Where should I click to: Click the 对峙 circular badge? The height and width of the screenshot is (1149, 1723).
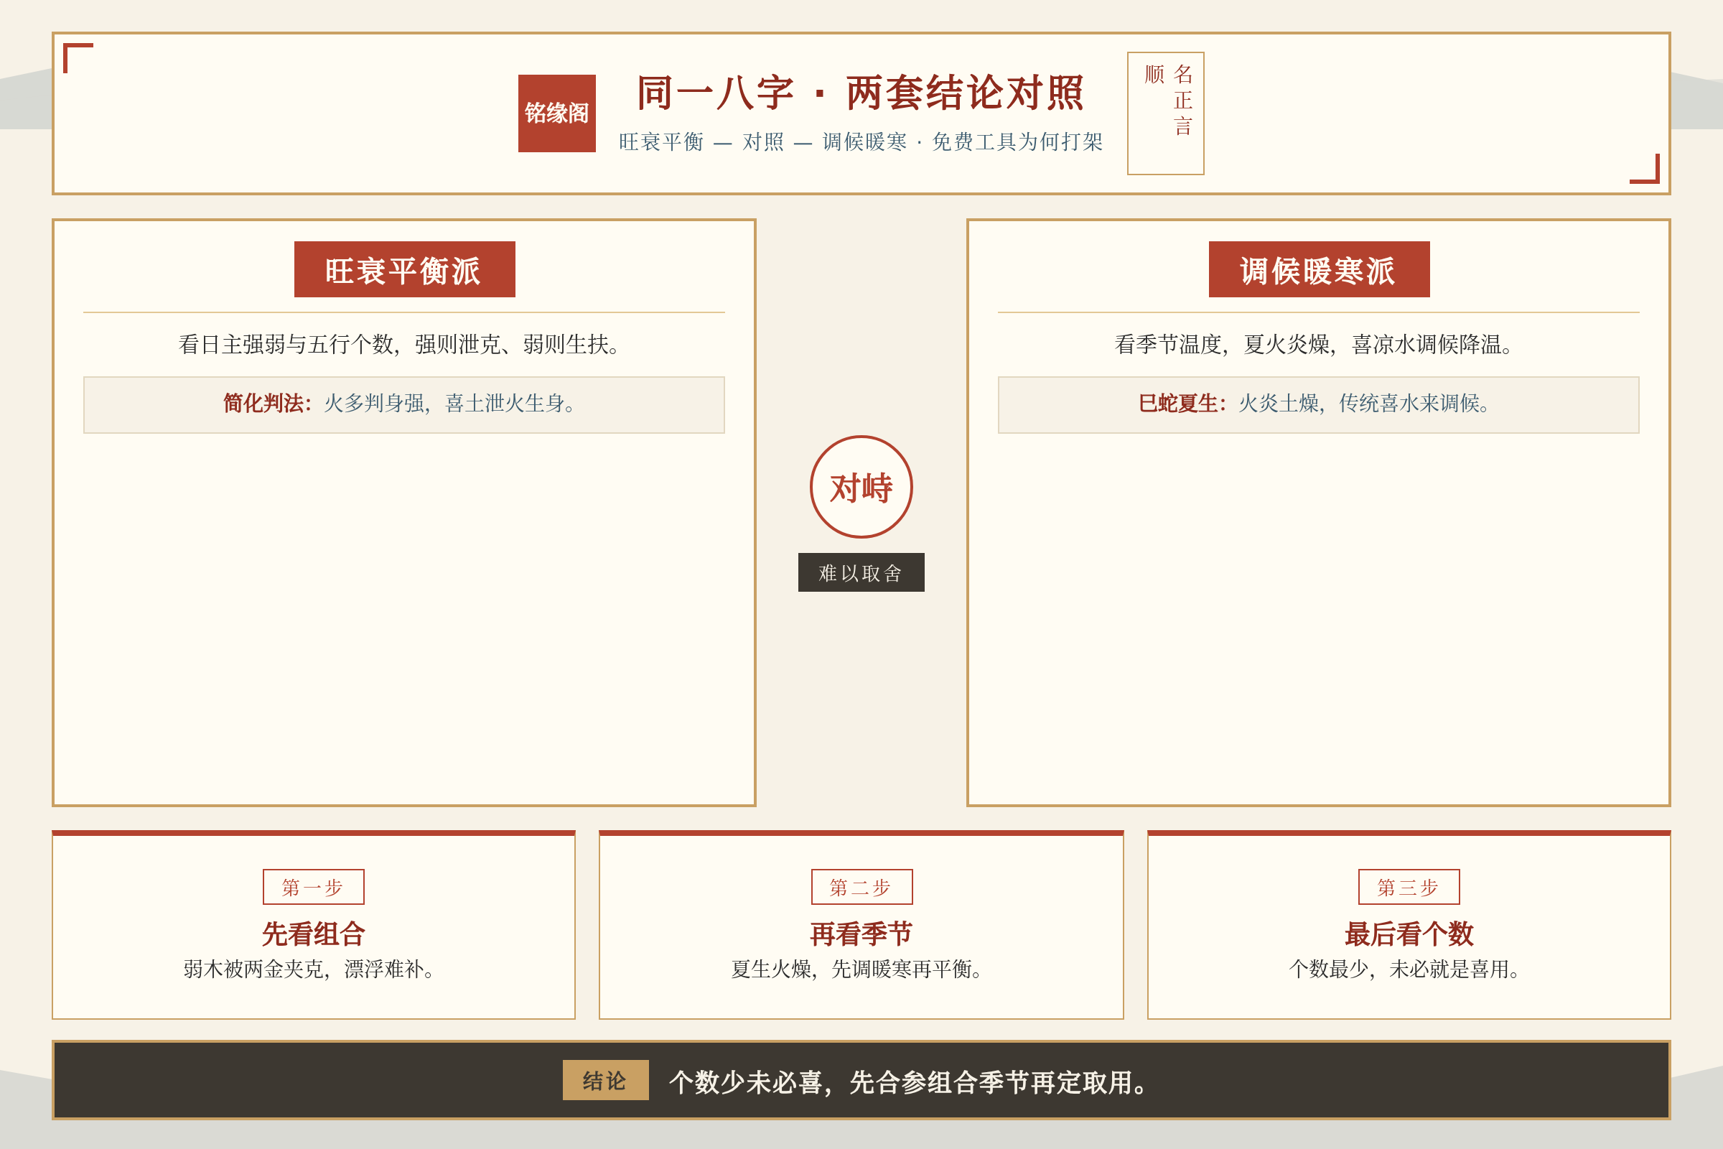(x=861, y=488)
